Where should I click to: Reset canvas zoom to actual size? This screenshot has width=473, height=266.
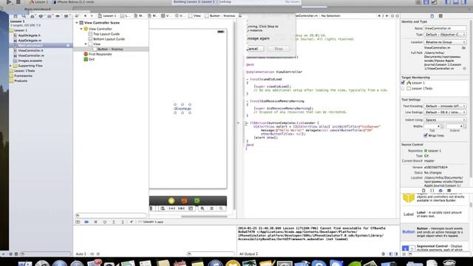pyautogui.click(x=211, y=208)
